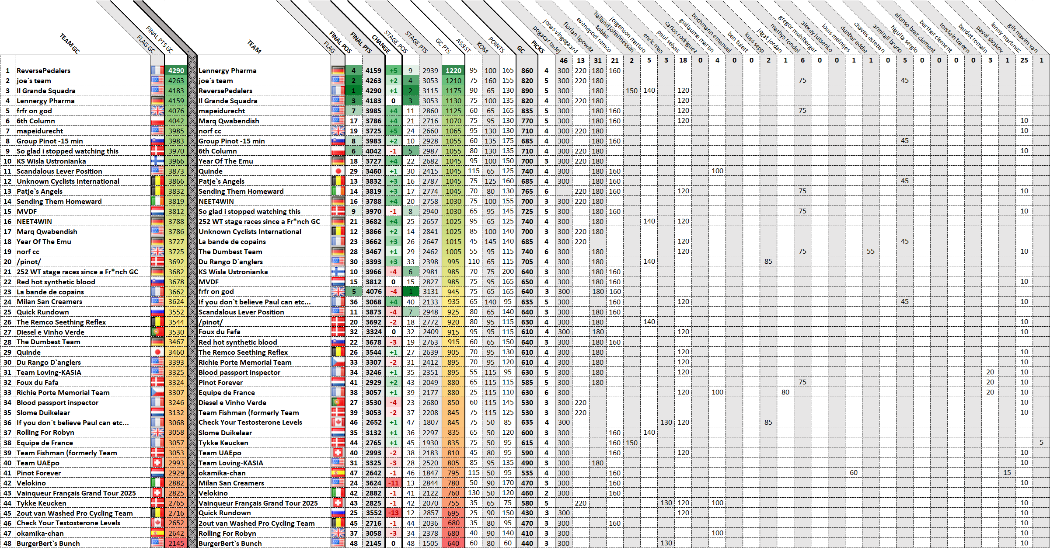This screenshot has height=548, width=1050.
Task: Click Canada flag beside Check Your Testosterone Levels, right table
Action: (x=338, y=422)
